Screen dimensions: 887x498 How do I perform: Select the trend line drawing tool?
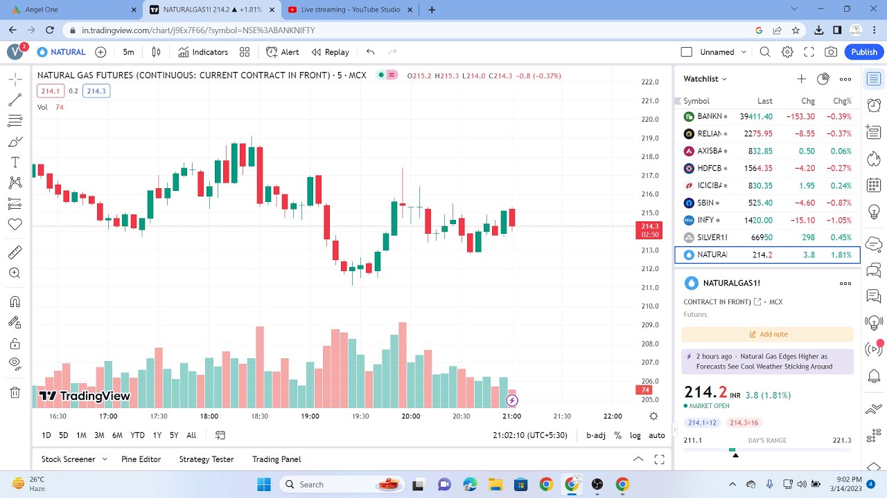pyautogui.click(x=15, y=100)
